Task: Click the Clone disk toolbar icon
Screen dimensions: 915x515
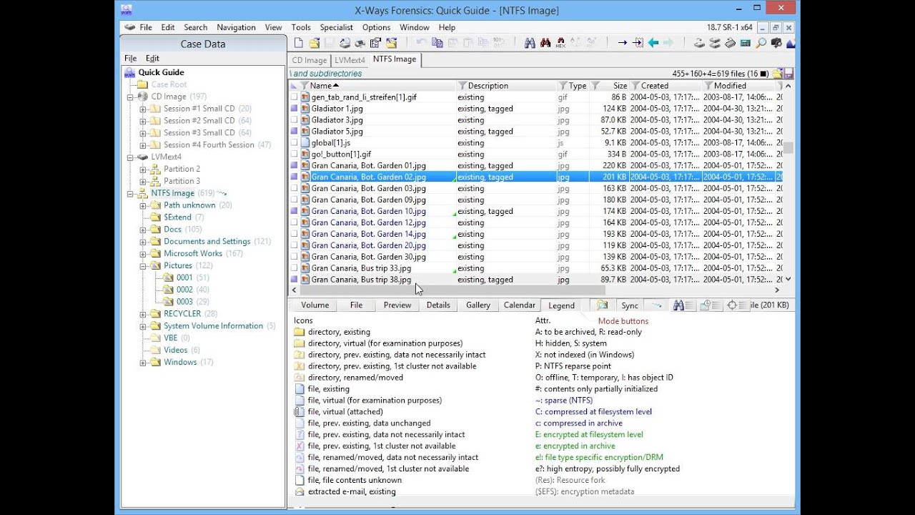Action: coord(715,43)
